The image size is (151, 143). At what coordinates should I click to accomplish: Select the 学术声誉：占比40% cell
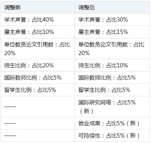pyautogui.click(x=38, y=20)
